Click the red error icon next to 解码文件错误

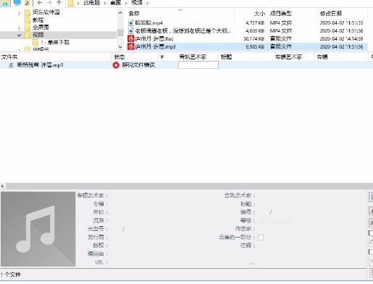[116, 65]
